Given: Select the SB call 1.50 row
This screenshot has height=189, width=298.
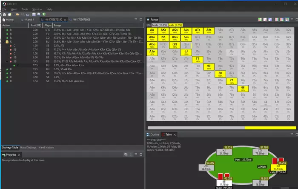Looking at the screenshot, I should [73, 46].
